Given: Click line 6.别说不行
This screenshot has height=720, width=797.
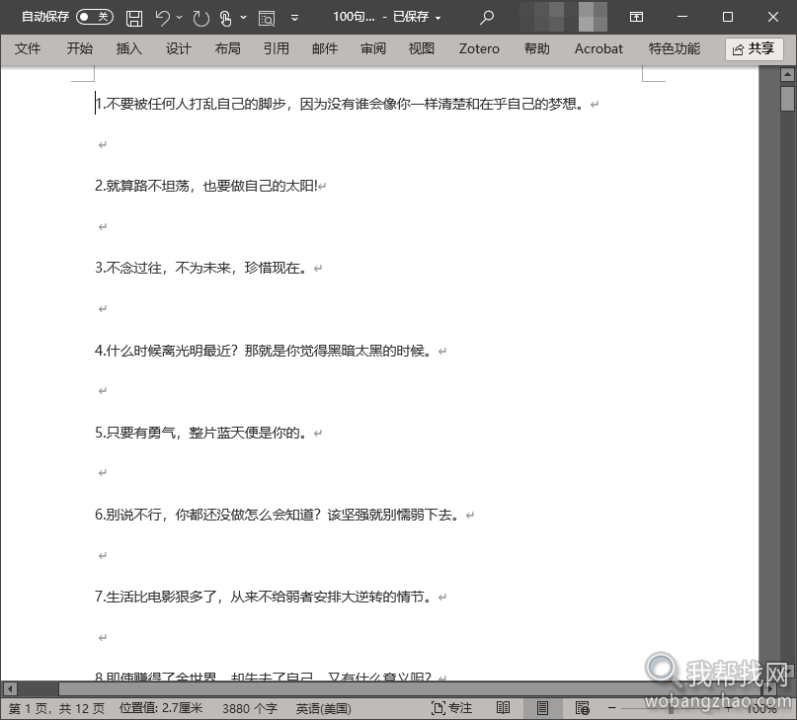Looking at the screenshot, I should [278, 515].
